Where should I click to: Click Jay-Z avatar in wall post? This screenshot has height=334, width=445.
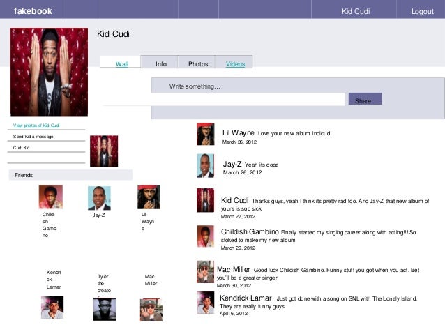pyautogui.click(x=206, y=166)
